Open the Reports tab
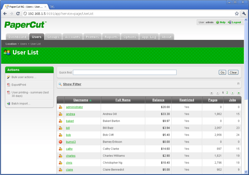 tap(111, 37)
